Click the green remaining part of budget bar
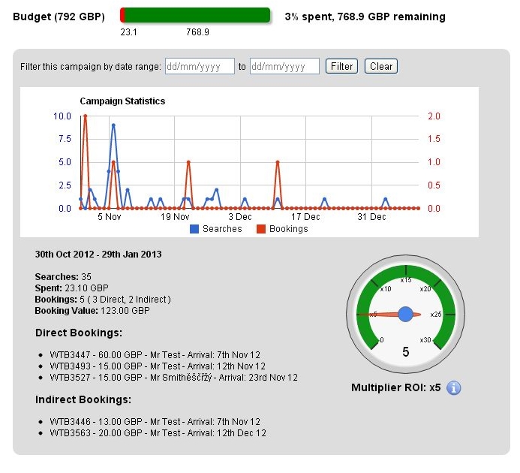Viewport: 520px width, 473px height. [197, 16]
